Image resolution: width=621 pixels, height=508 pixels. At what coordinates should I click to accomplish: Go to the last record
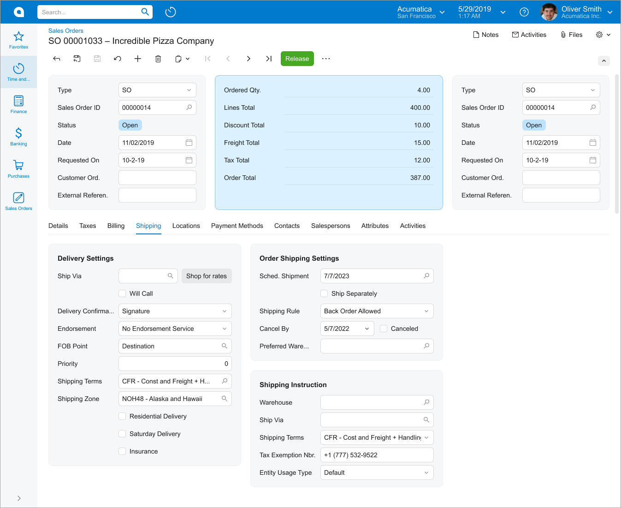[x=269, y=59]
